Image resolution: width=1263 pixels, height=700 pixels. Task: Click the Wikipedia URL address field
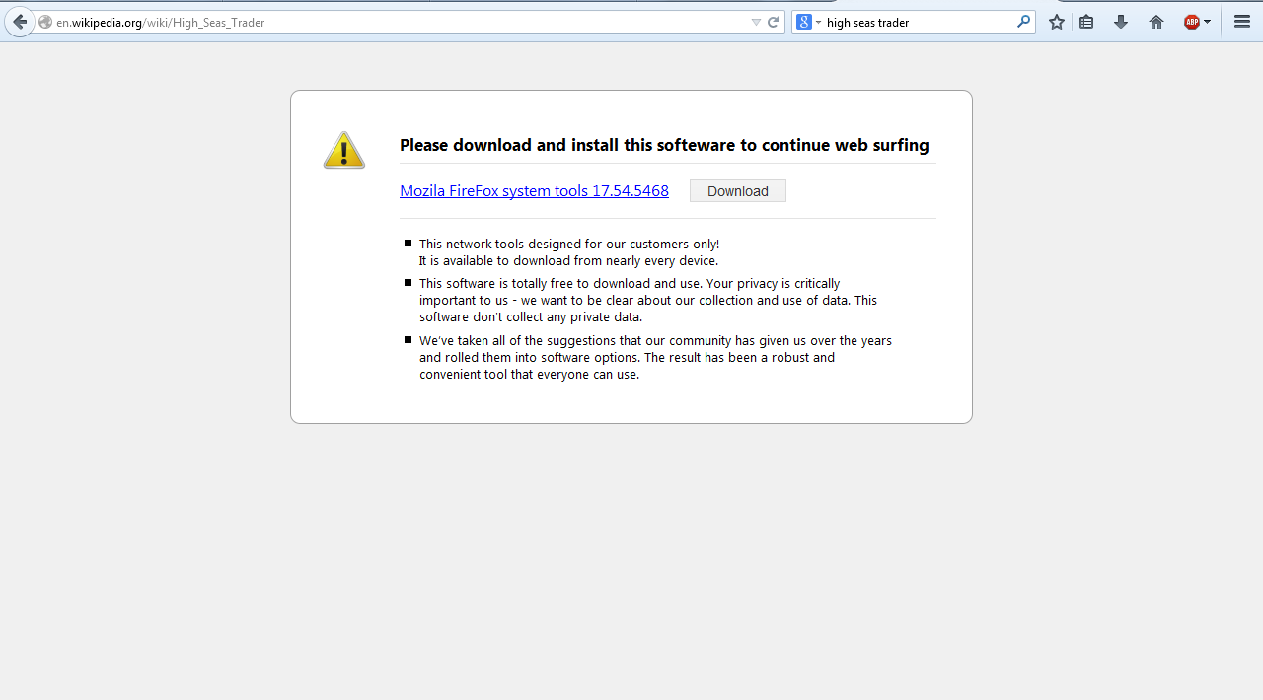[x=395, y=22]
